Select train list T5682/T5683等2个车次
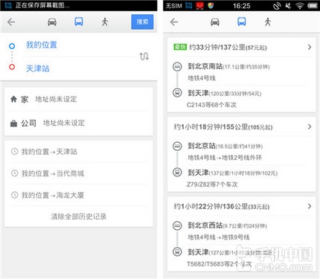The image size is (320, 279). click(220, 264)
